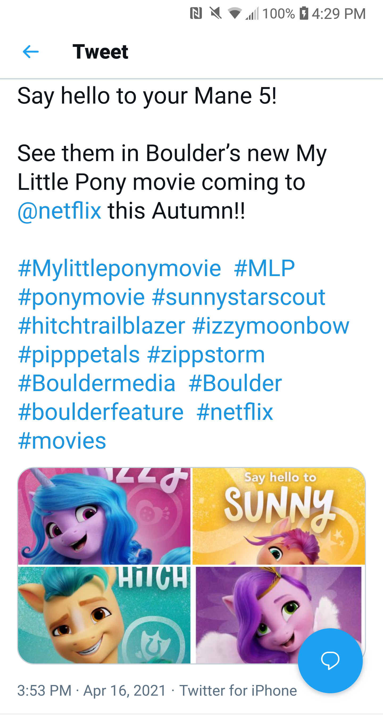Tap the back arrow icon

point(31,52)
